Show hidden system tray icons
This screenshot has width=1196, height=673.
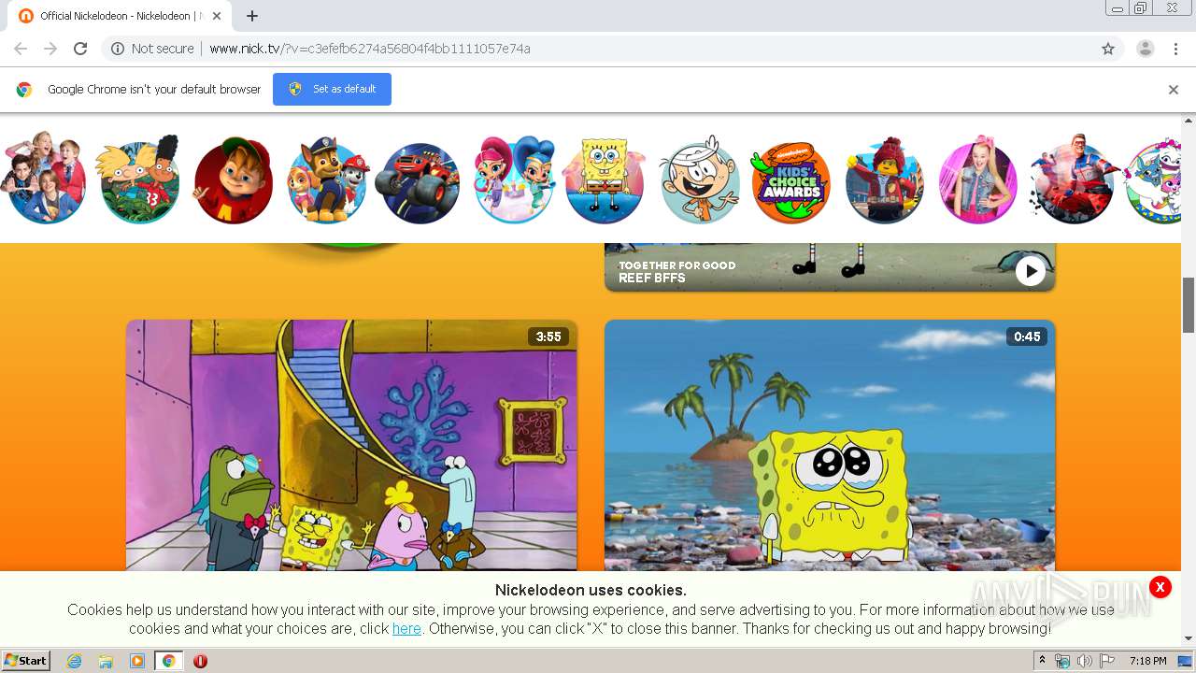tap(1043, 661)
